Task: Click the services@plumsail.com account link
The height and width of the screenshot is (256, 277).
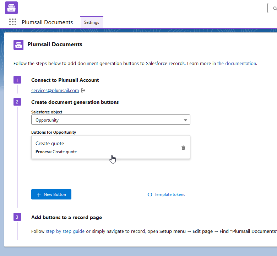Action: (55, 90)
